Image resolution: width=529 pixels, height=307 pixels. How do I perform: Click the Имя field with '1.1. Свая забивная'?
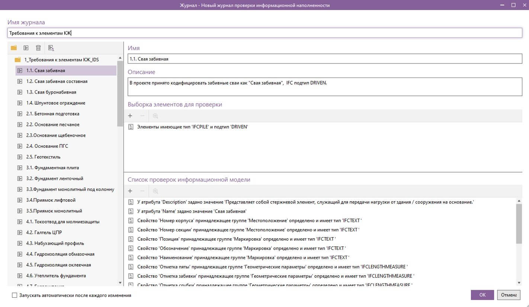point(325,59)
